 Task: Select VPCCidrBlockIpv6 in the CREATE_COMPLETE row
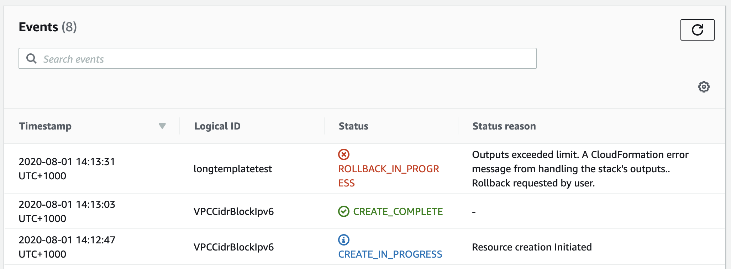click(234, 211)
